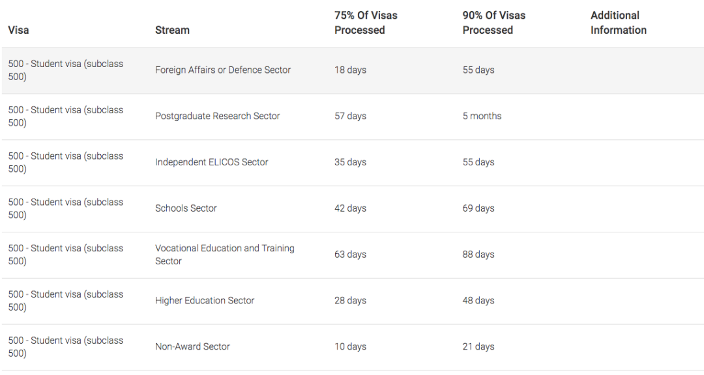Click the 18 days processing time cell
704x375 pixels.
pyautogui.click(x=350, y=70)
